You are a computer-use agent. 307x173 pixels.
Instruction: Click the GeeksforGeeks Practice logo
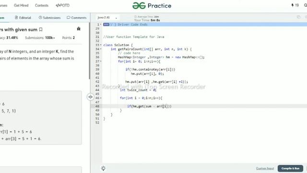tap(152, 5)
